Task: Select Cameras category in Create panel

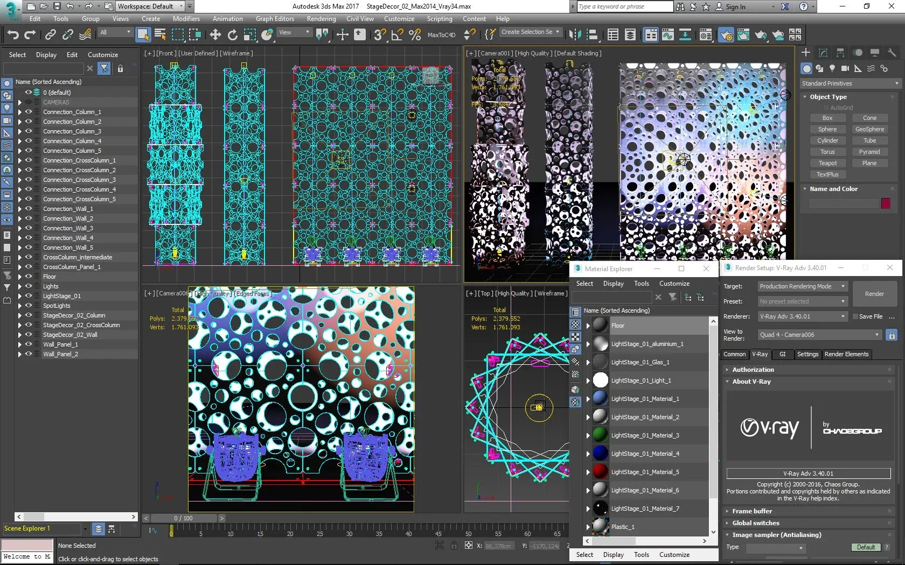Action: tap(845, 68)
